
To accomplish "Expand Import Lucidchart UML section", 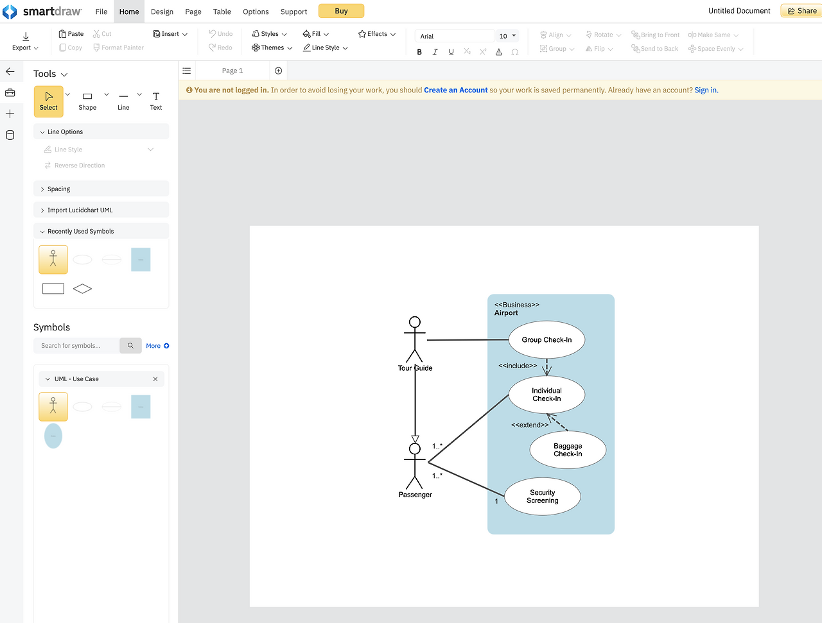I will pos(80,210).
